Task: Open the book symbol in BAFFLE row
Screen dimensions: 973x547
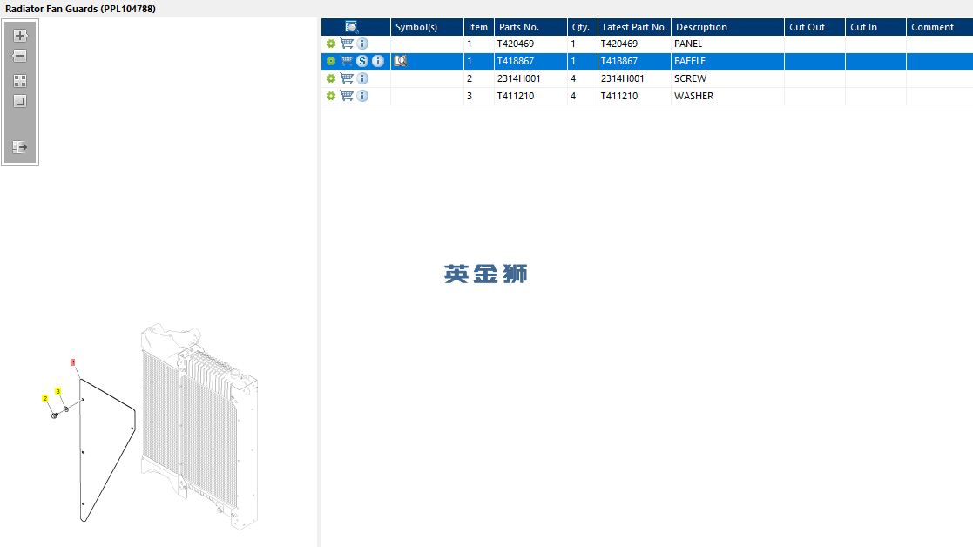Action: (x=400, y=61)
